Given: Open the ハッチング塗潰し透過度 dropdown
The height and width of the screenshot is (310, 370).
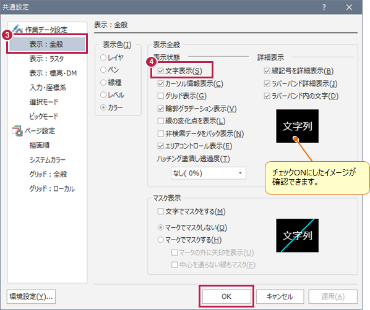Looking at the screenshot, I should pyautogui.click(x=209, y=173).
